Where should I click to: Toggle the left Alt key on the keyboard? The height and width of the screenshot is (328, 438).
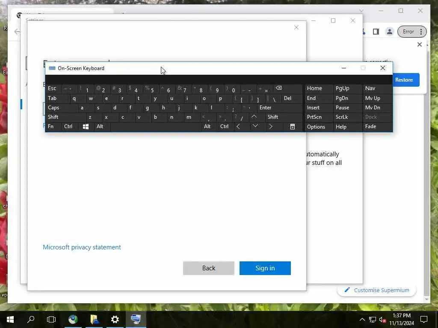point(103,126)
